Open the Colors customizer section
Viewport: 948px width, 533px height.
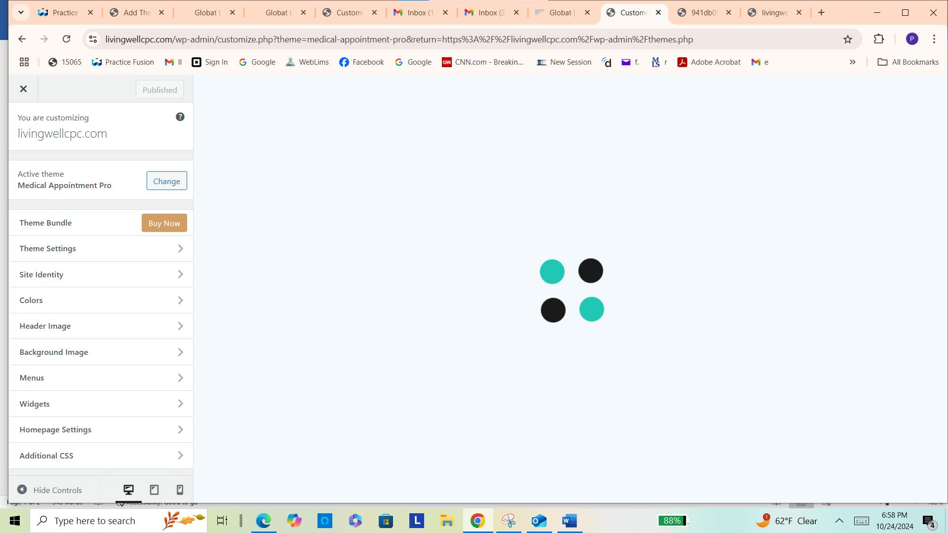[x=101, y=300]
